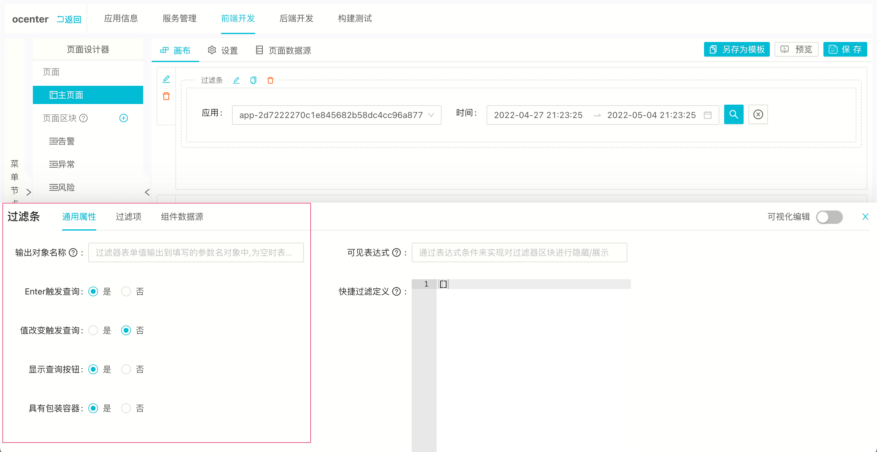Click the filter bar red trash icon
Viewport: 877px width, 452px height.
click(x=270, y=80)
